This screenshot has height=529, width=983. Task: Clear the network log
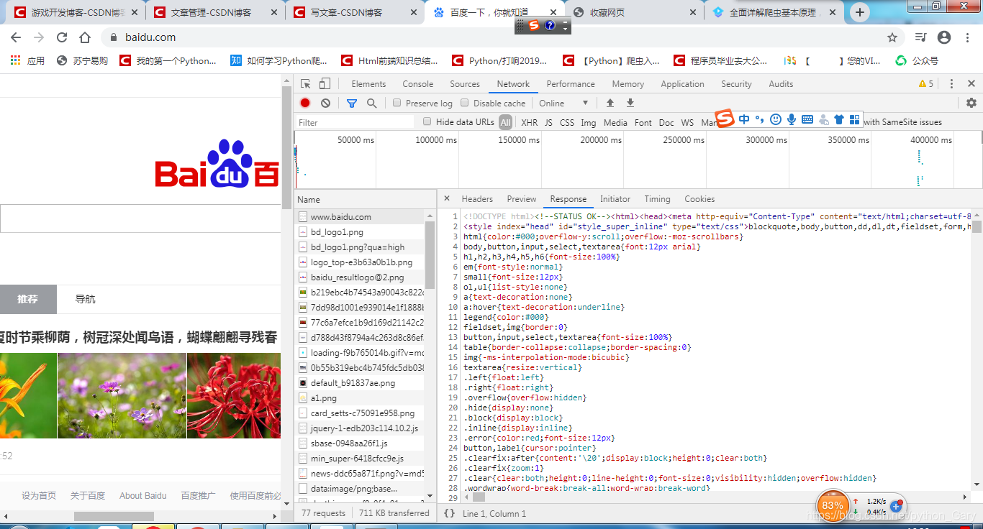coord(325,103)
